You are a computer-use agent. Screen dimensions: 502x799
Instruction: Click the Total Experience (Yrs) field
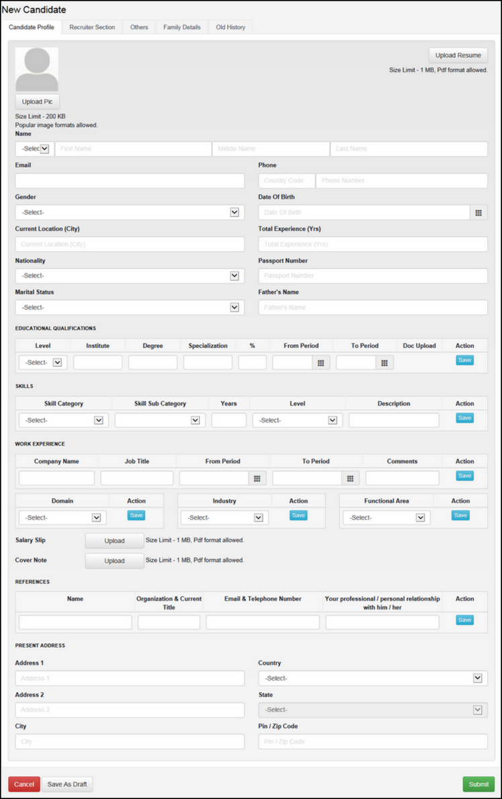[x=372, y=244]
